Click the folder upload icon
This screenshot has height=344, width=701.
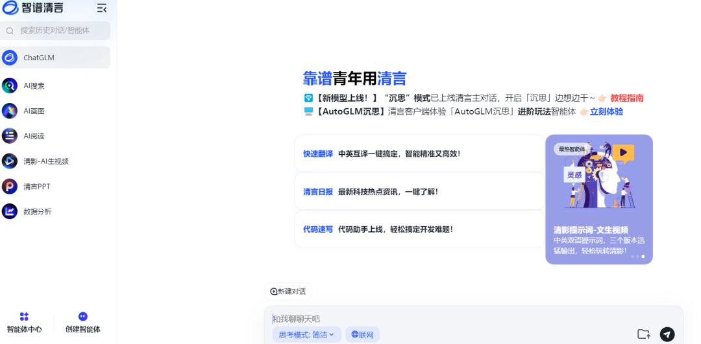(643, 334)
